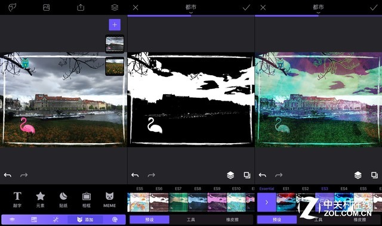Expand 都市 category dropdown in middle screen

(x=191, y=9)
